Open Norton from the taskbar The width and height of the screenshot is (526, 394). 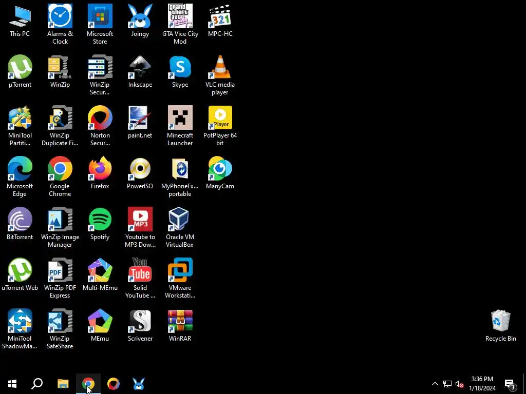(114, 384)
